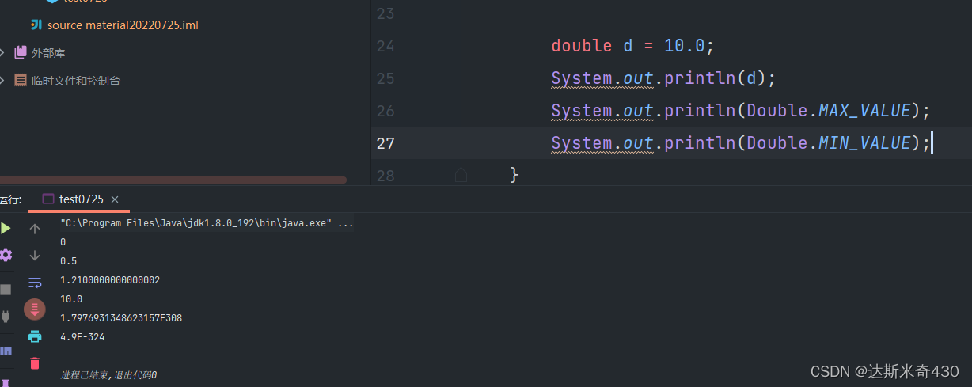Click the .iml file icon in project tree
972x387 pixels.
click(36, 25)
